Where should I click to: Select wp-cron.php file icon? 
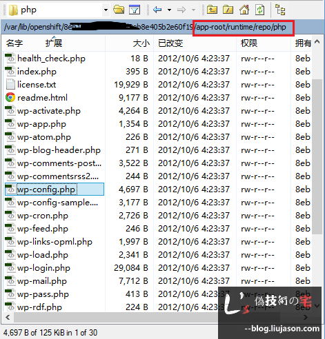tap(10, 216)
